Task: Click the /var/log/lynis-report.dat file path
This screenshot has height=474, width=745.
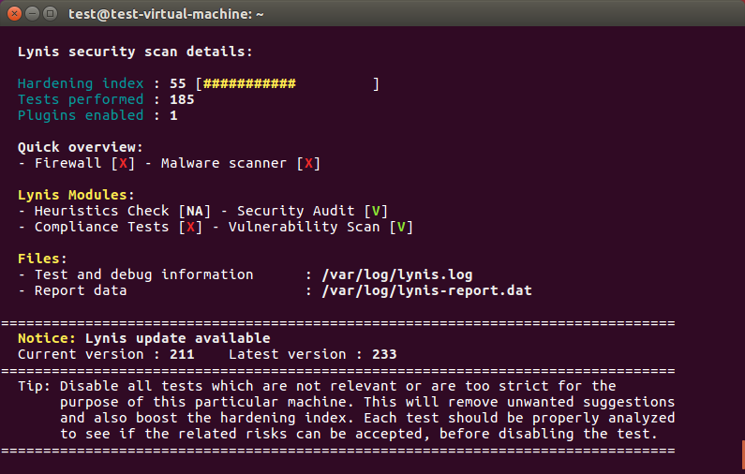Action: click(425, 290)
